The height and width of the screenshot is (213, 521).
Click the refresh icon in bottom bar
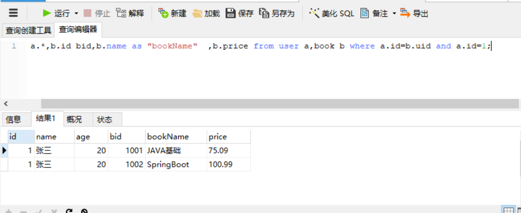pos(70,210)
